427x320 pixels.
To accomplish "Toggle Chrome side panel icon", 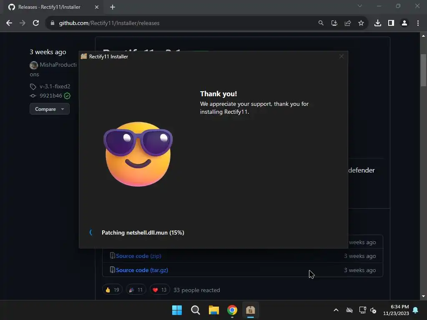I will (x=391, y=23).
